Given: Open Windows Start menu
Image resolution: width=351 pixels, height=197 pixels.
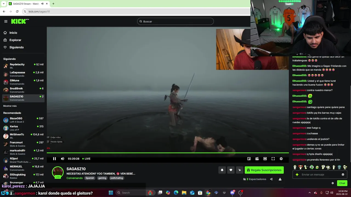Looking at the screenshot, I should point(111,193).
